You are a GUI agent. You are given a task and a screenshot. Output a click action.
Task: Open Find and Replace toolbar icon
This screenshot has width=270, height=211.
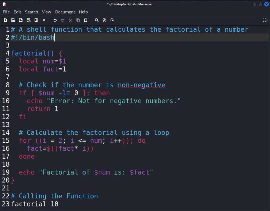click(104, 20)
